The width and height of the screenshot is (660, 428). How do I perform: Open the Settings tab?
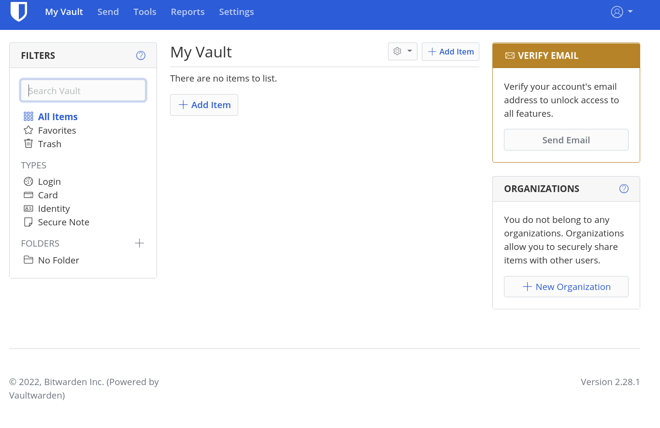(x=237, y=12)
